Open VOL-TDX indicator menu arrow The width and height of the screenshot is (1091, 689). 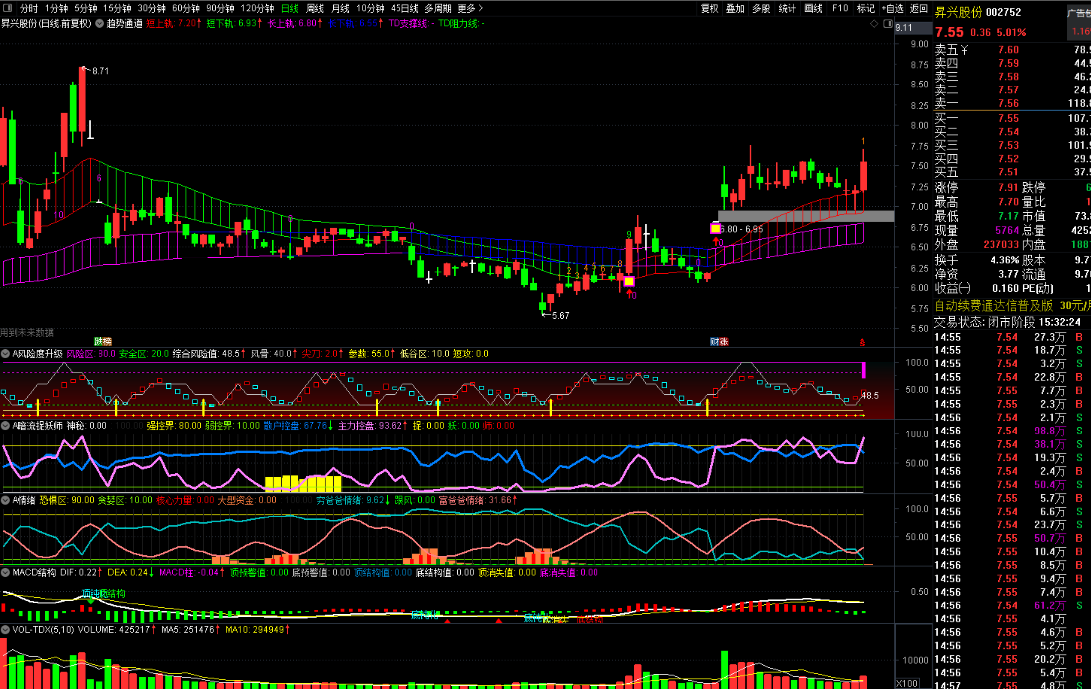click(x=5, y=629)
